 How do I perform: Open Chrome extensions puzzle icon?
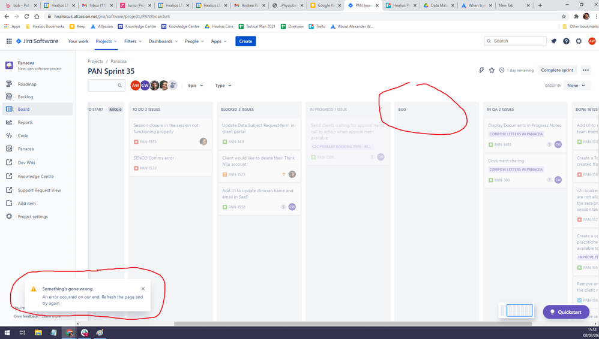click(576, 16)
